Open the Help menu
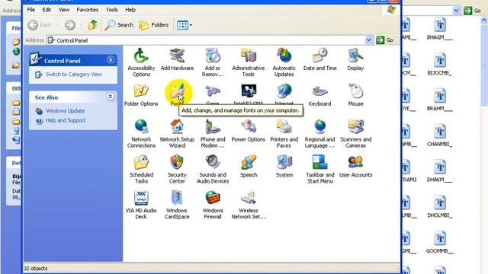This screenshot has width=488, height=274. pos(130,10)
